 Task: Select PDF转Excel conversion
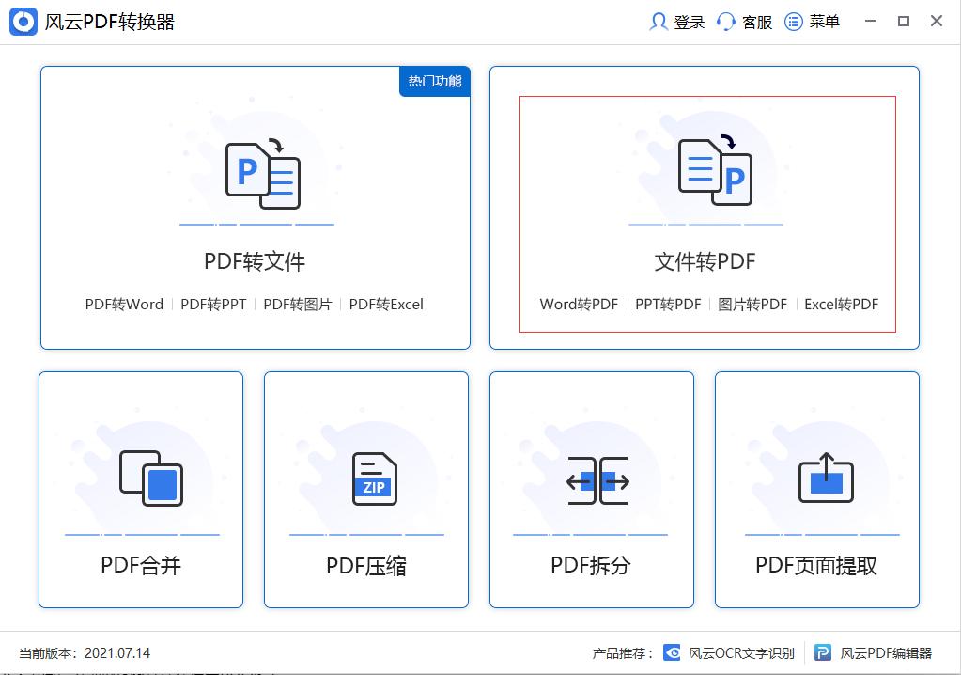[x=386, y=305]
